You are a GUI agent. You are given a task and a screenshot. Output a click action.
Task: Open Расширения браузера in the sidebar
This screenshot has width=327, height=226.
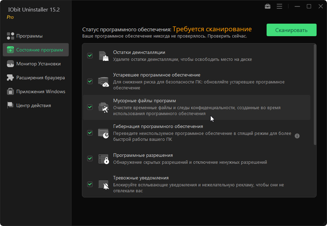[40, 78]
